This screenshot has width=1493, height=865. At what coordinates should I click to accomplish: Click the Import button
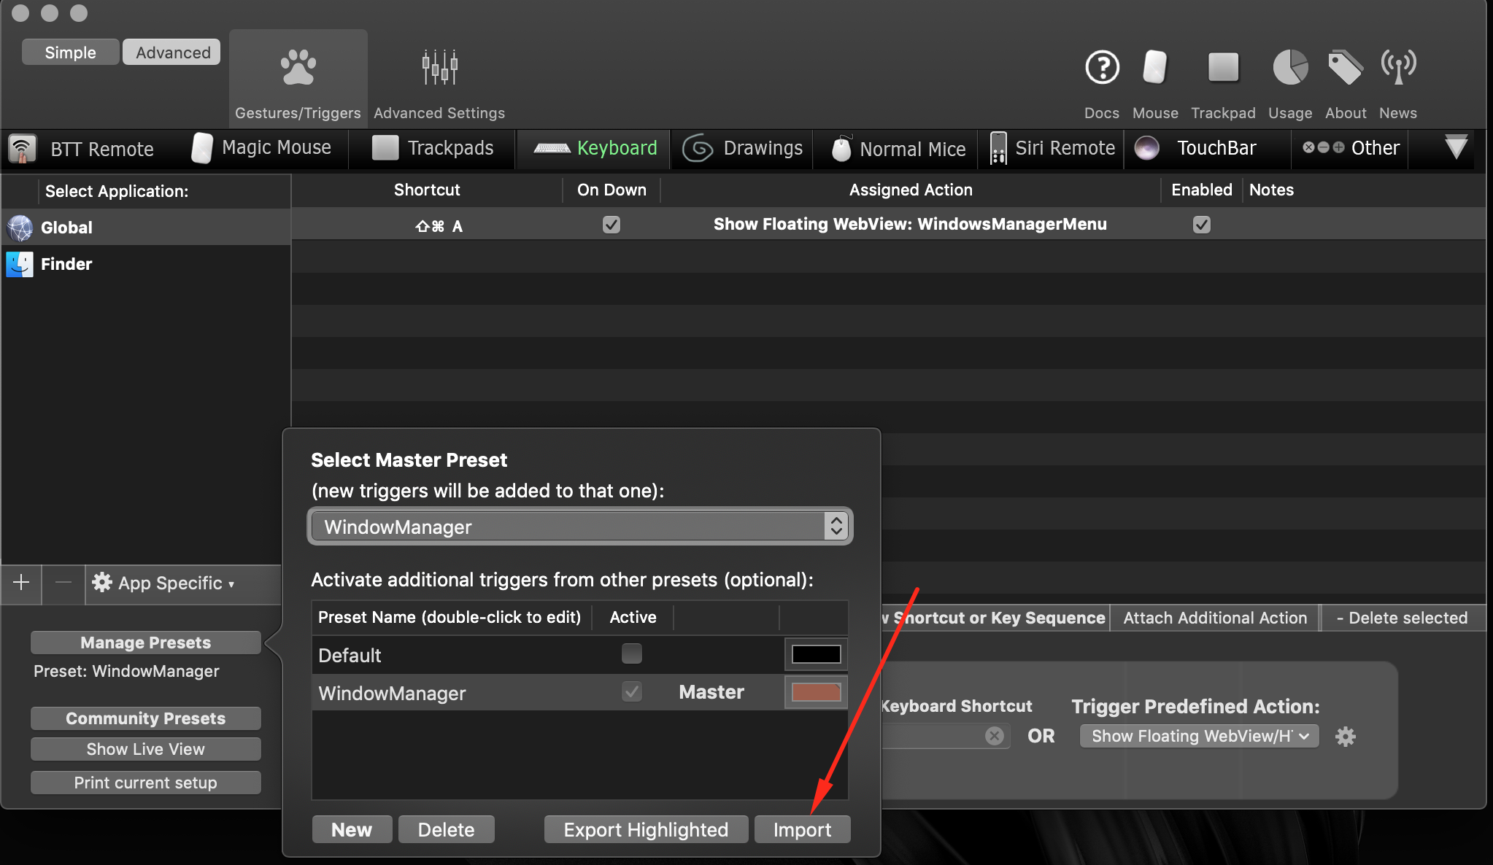[x=802, y=830]
